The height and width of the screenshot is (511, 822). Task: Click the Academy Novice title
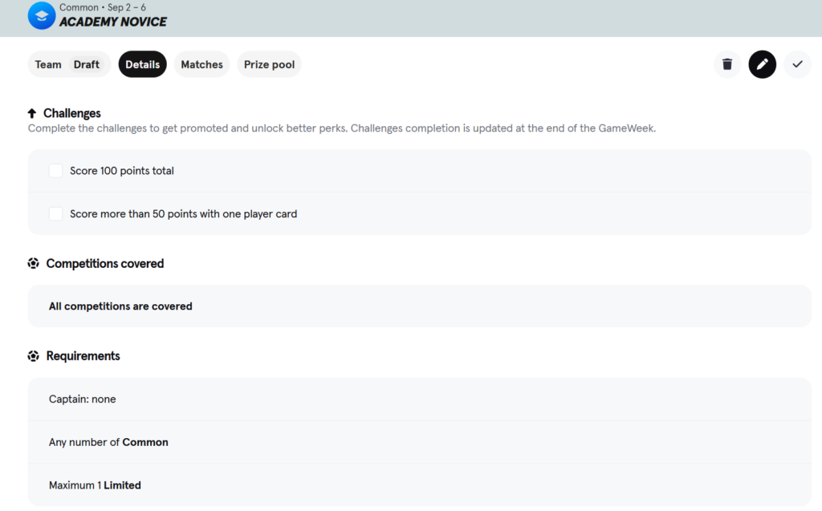click(113, 22)
